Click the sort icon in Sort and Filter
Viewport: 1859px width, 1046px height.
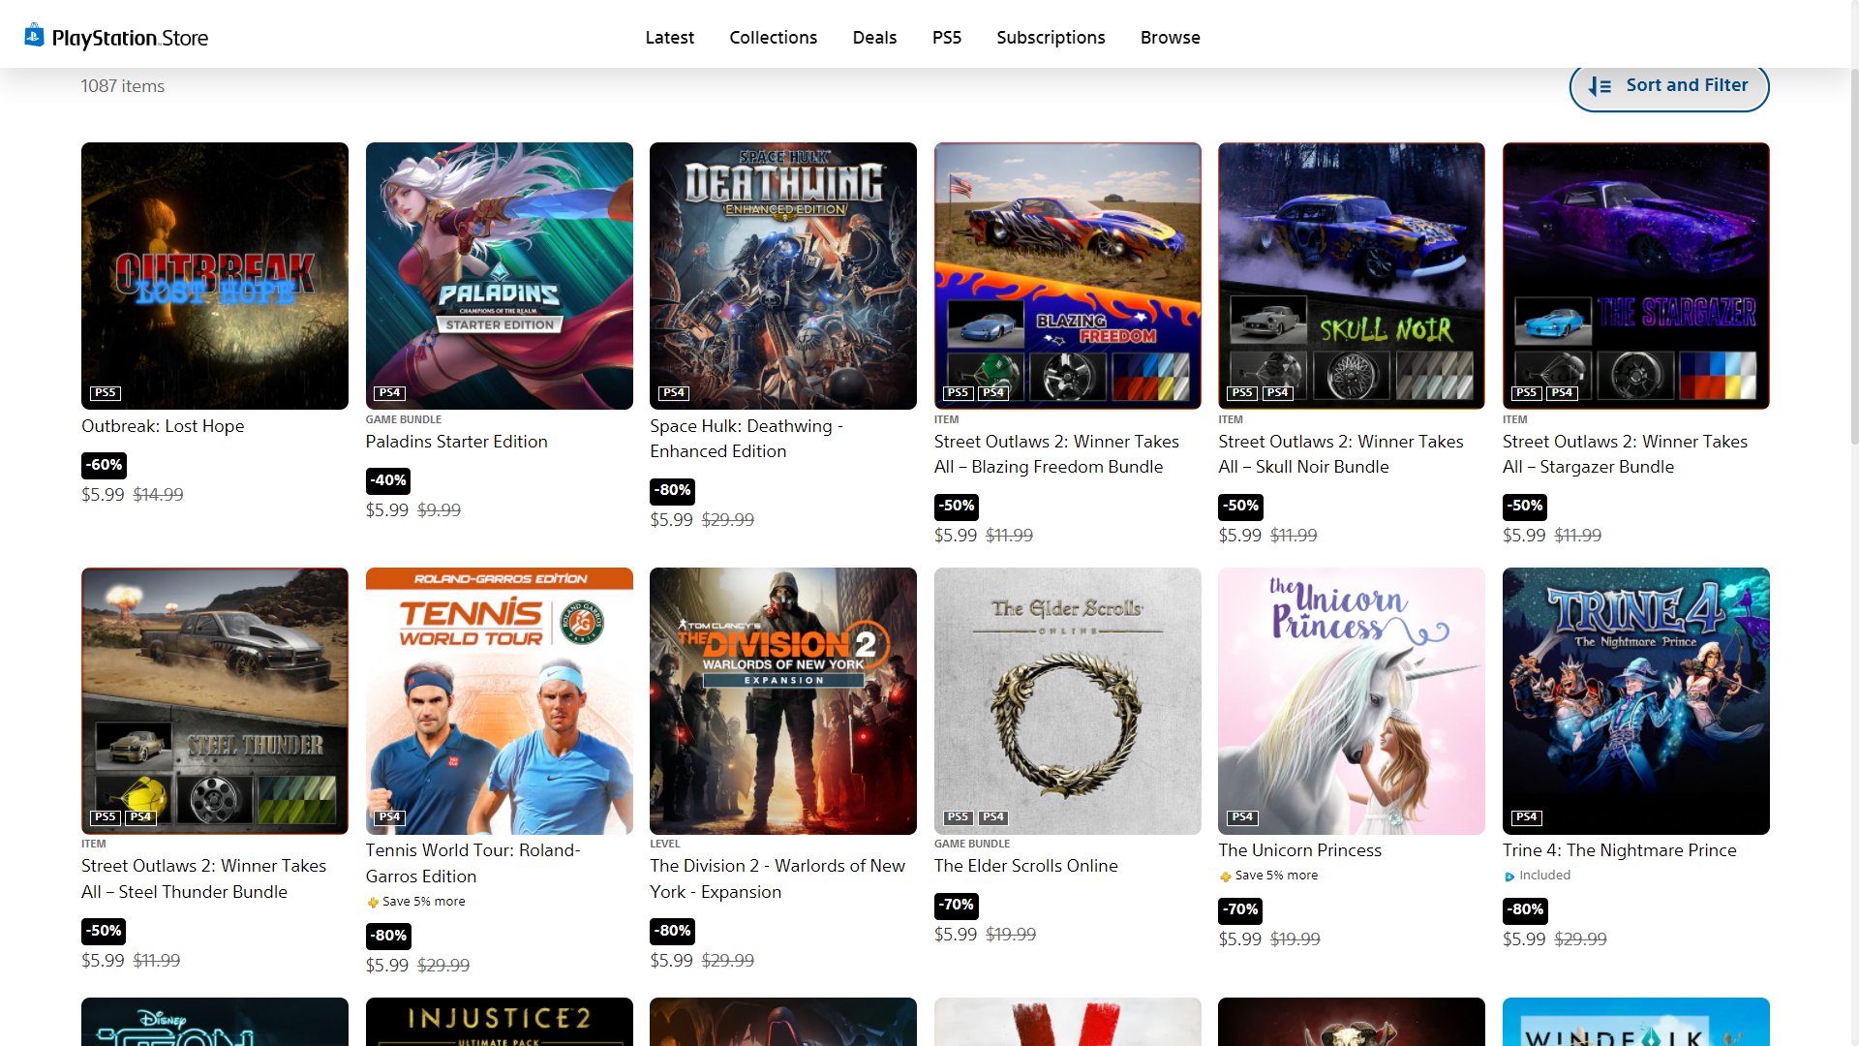(x=1600, y=86)
